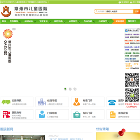The width and height of the screenshot is (140, 140).
Task: Open the 医保政策 title link
Action: click(x=123, y=113)
